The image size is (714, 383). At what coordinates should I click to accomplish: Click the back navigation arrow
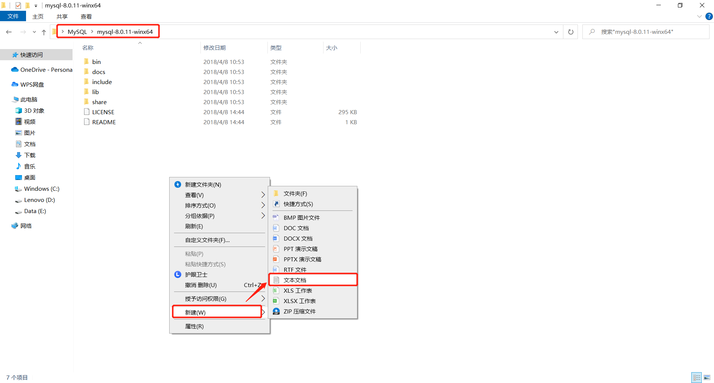tap(9, 32)
